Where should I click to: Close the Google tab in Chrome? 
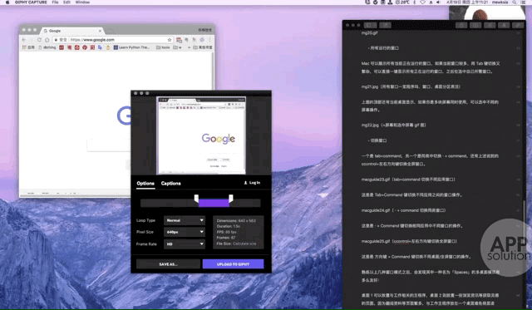coord(100,31)
